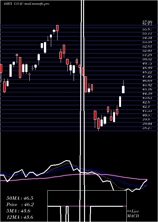Click the 40.57 price axis label
Image resolution: width=158 pixels, height=222 pixels.
tap(147, 115)
